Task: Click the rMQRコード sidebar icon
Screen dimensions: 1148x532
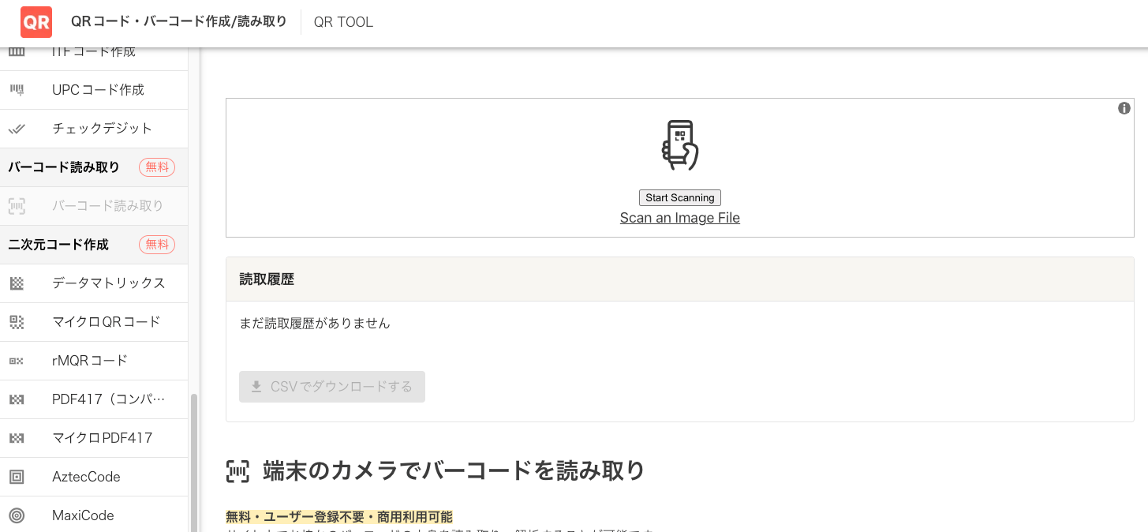Action: 17,361
